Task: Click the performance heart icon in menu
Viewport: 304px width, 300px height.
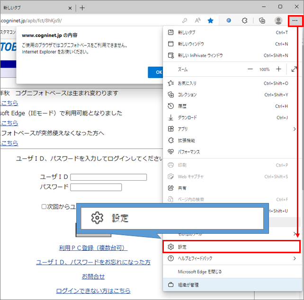Action: [171, 152]
